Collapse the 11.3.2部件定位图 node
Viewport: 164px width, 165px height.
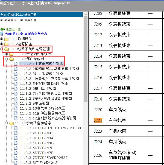point(6,59)
